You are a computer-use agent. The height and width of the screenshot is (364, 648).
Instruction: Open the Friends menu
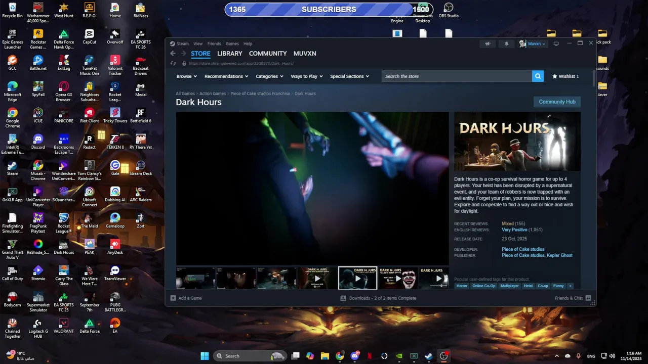pos(214,44)
